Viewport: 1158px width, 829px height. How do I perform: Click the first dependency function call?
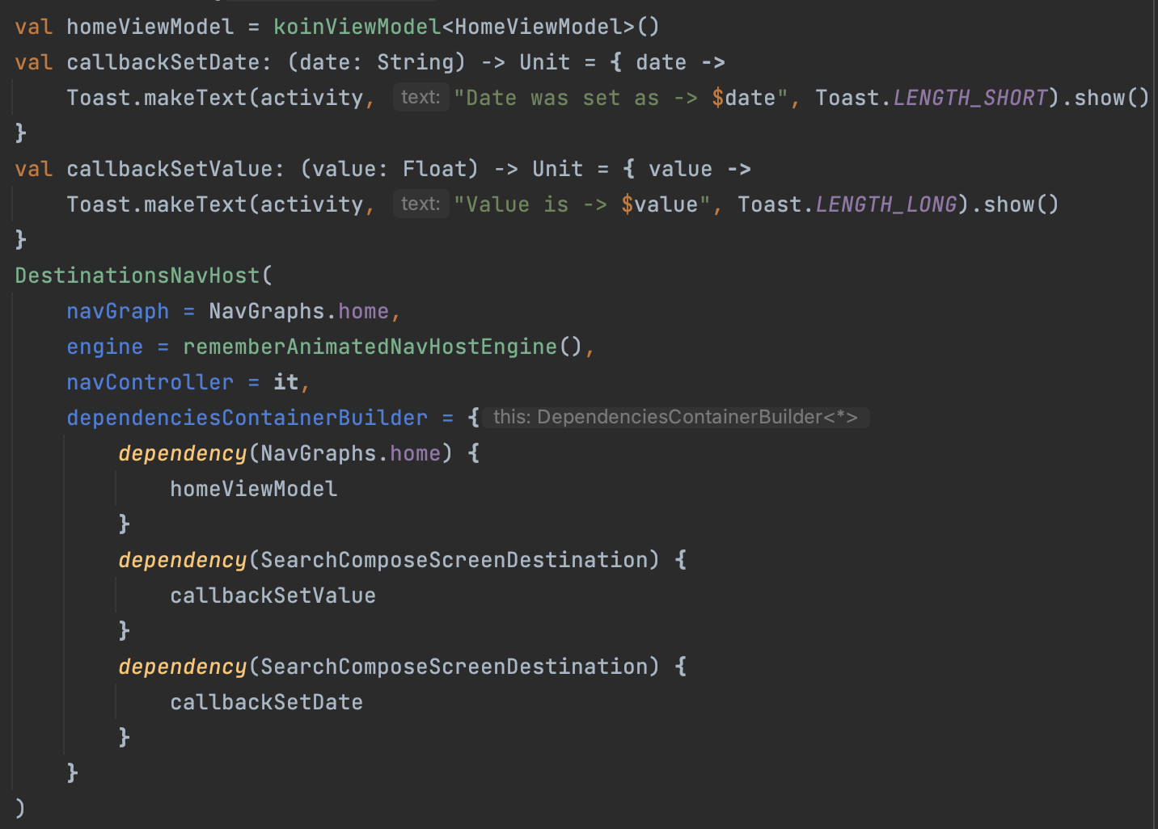click(x=182, y=452)
